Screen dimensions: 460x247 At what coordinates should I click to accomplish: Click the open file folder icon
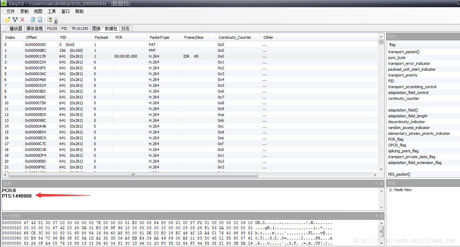click(7, 20)
